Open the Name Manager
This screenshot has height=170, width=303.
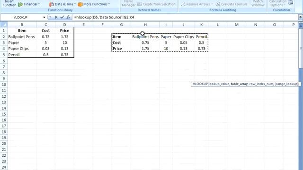[128, 3]
